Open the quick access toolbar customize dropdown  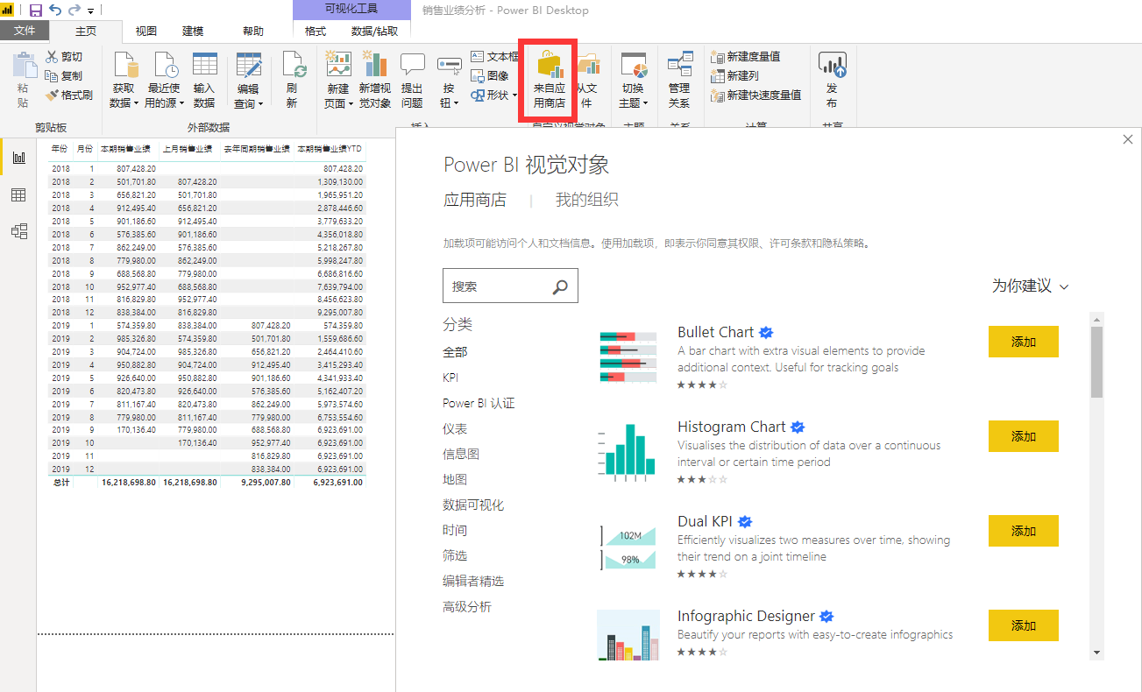(90, 11)
